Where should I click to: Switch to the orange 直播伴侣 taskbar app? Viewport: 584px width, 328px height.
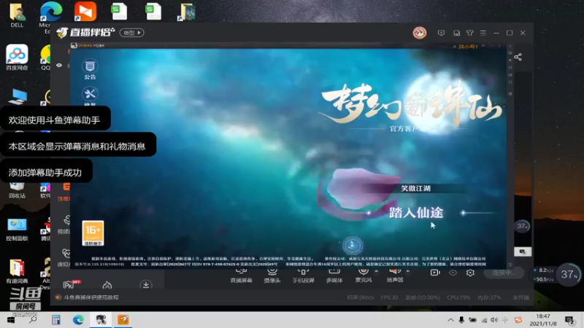point(123,320)
